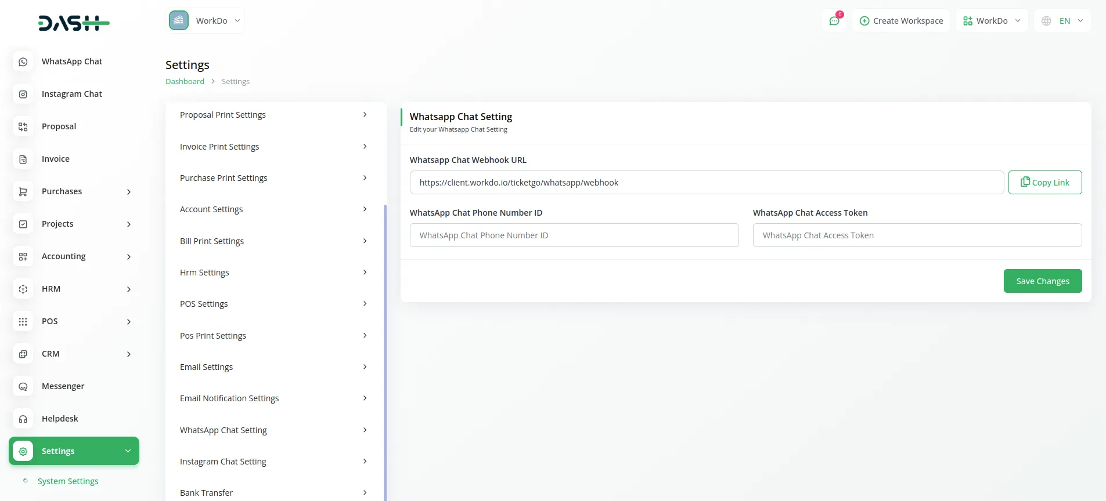Open the Invoice sidebar icon
Image resolution: width=1106 pixels, height=501 pixels.
pyautogui.click(x=23, y=159)
